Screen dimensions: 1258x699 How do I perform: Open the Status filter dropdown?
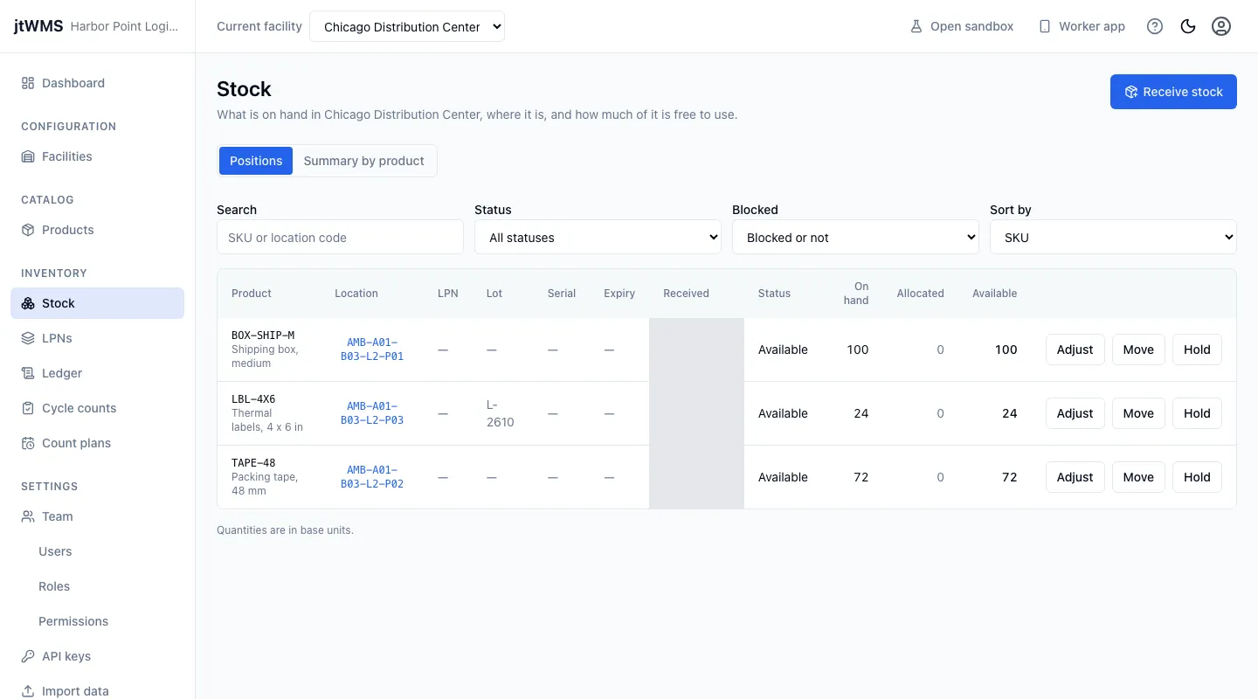(x=598, y=237)
